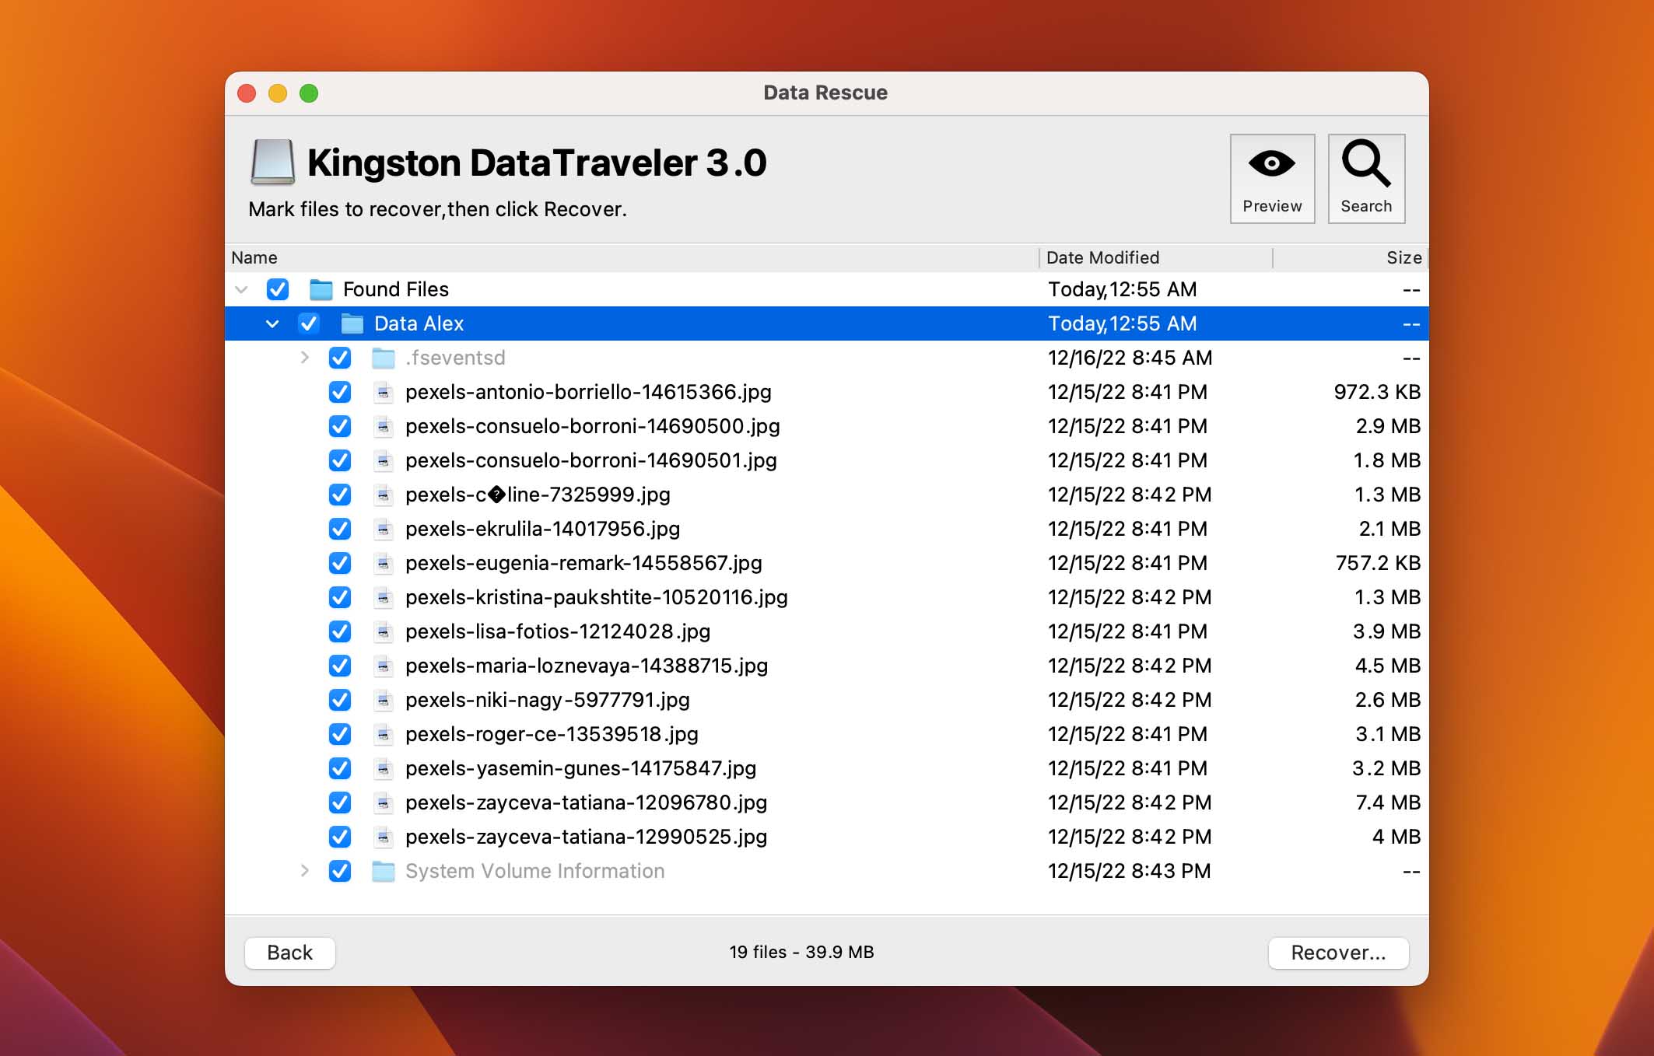
Task: Uncheck pexels-consuelo-borroni-14690500.jpg checkbox
Action: [x=340, y=427]
